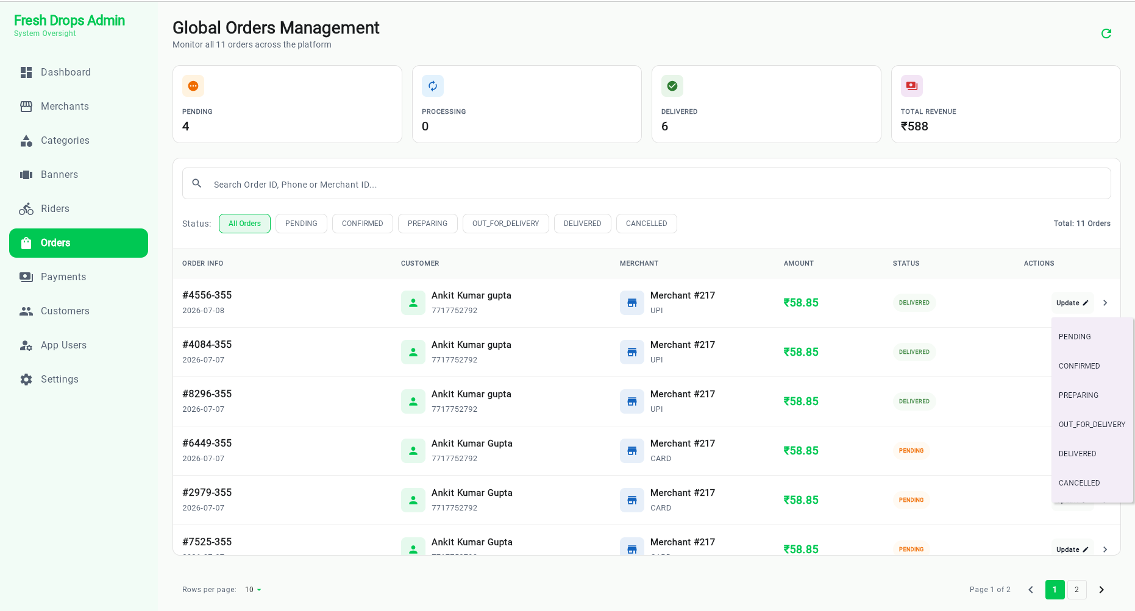Click the Pending orders card icon

pyautogui.click(x=193, y=86)
